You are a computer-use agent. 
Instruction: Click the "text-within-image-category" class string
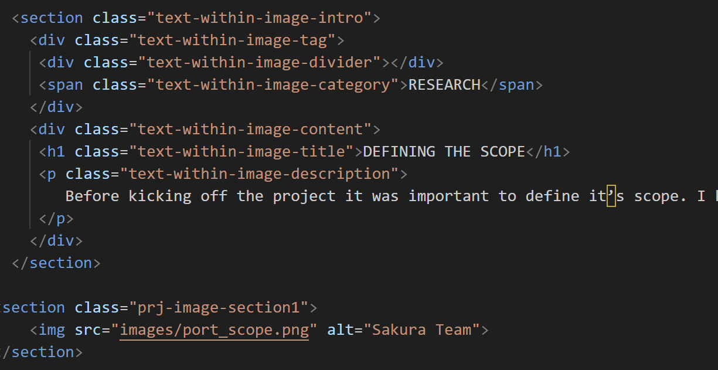pyautogui.click(x=273, y=84)
